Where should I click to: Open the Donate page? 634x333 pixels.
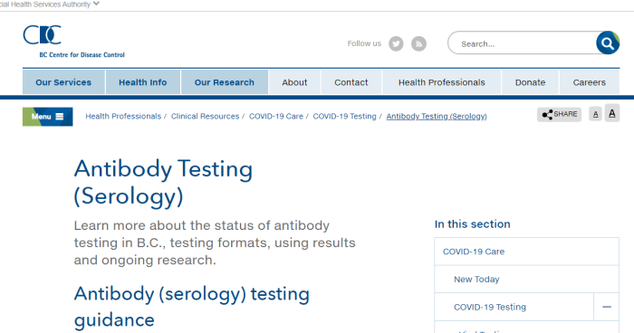click(x=530, y=82)
